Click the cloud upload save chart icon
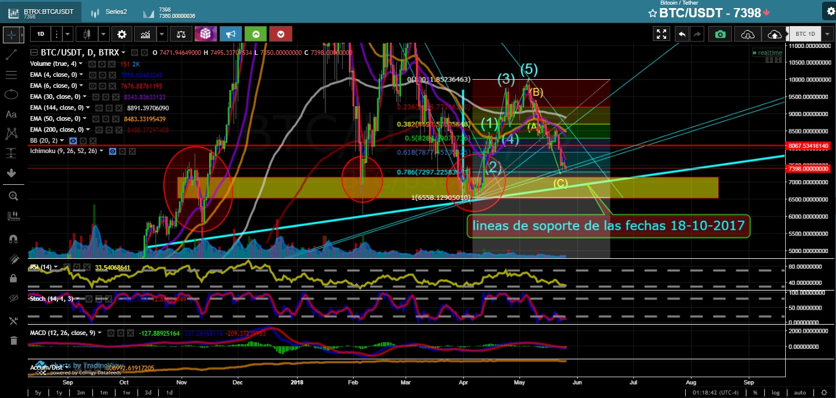 click(774, 34)
